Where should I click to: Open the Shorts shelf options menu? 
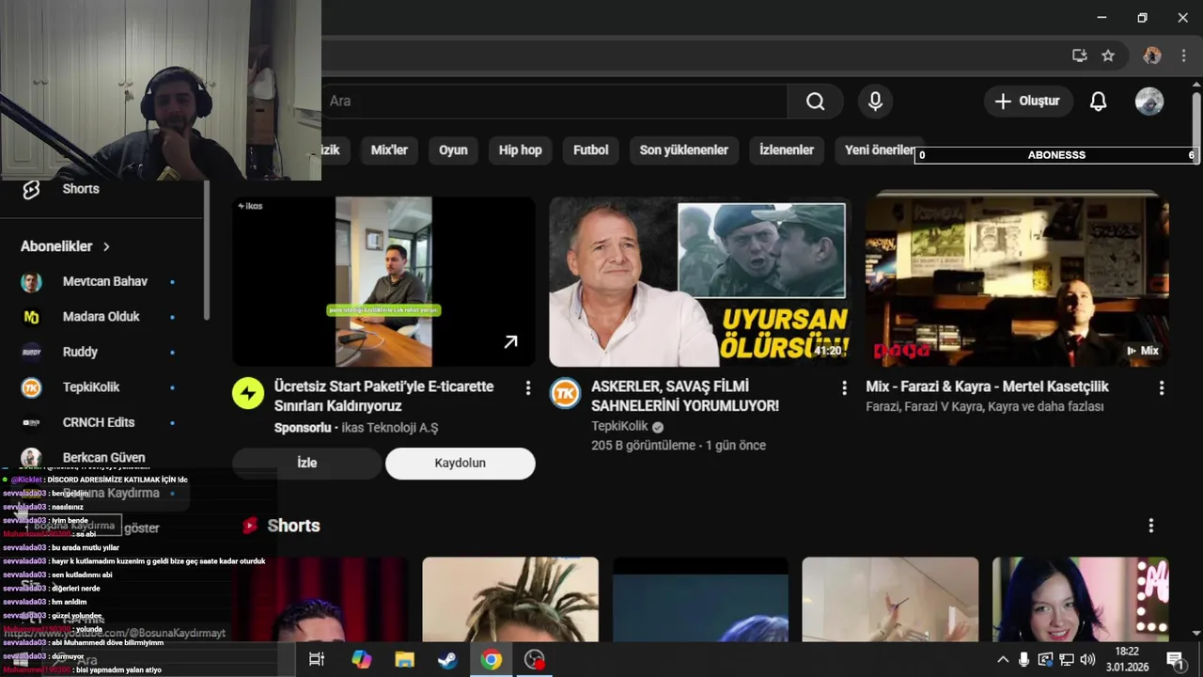tap(1150, 526)
